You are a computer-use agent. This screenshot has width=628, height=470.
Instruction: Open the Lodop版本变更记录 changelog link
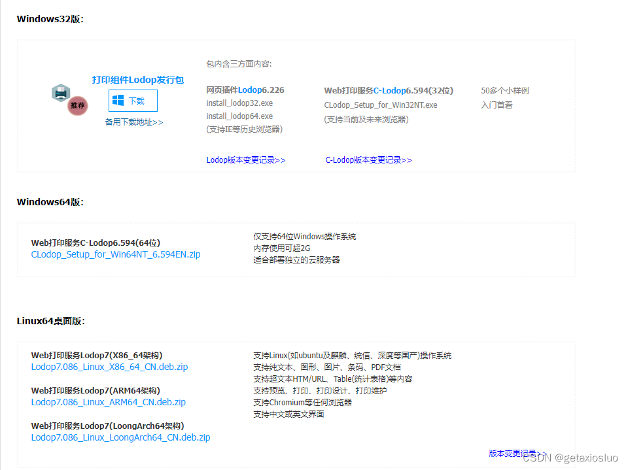tap(245, 159)
